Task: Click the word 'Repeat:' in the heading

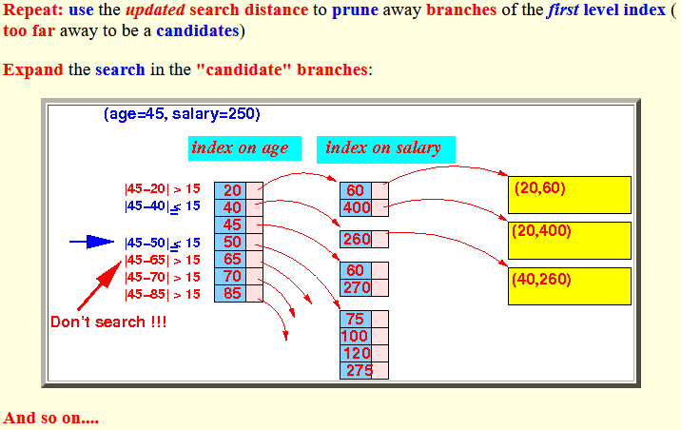Action: click(x=33, y=10)
